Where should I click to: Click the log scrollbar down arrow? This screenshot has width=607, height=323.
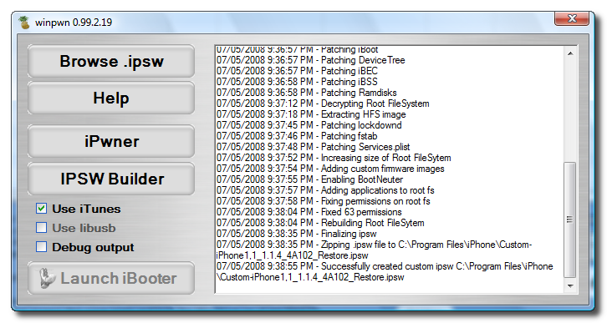570,286
